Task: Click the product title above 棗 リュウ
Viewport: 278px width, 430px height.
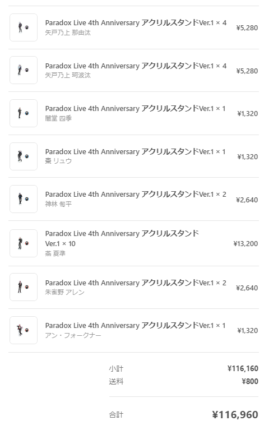Action: [135, 152]
